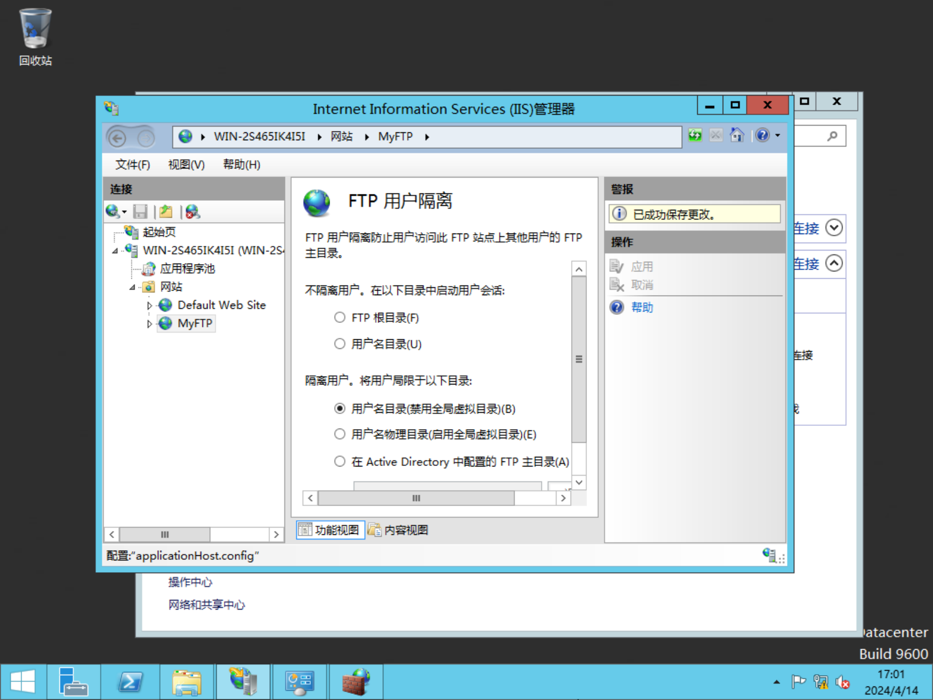The height and width of the screenshot is (700, 933).
Task: Click 应用 in the operations panel
Action: point(642,266)
